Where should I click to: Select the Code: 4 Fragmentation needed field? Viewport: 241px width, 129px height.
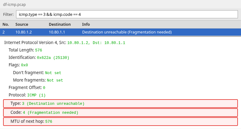point(120,113)
